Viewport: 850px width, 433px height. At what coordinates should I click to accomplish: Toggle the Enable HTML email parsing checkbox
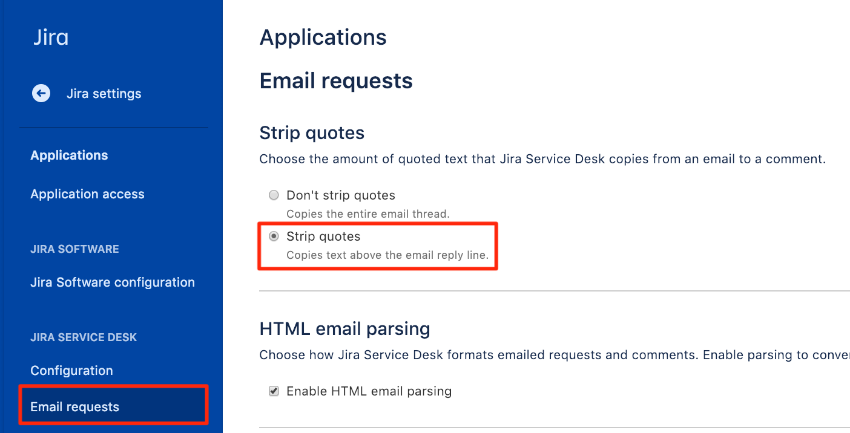(274, 391)
